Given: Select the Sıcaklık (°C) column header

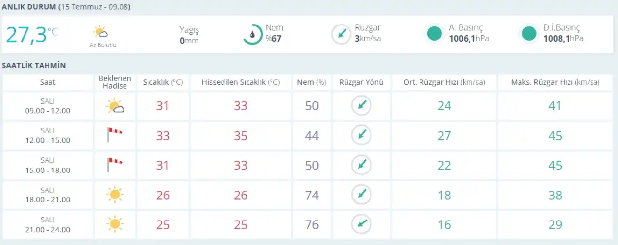Looking at the screenshot, I should pos(163,82).
